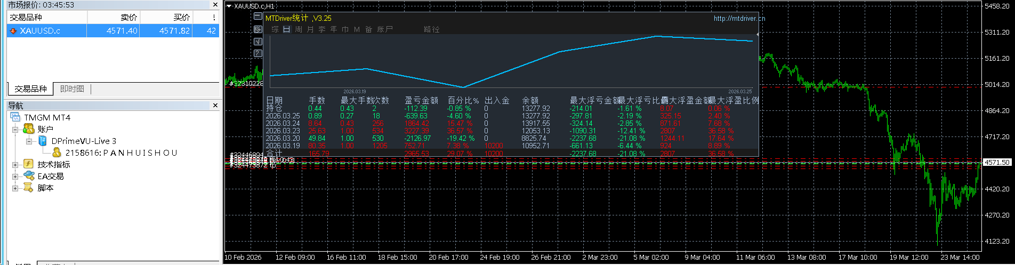This screenshot has height=265, width=1015.
Task: Click the 2026.03.20 date row
Action: click(x=283, y=138)
